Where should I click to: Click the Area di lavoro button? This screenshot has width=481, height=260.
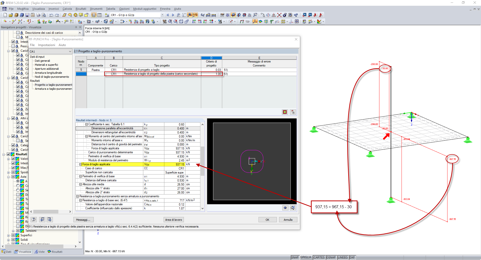[x=174, y=220]
